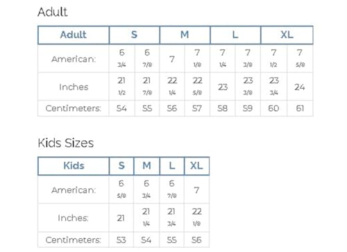Click the 53 centimeters cell in Kids table
The width and height of the screenshot is (347, 252).
(x=121, y=240)
